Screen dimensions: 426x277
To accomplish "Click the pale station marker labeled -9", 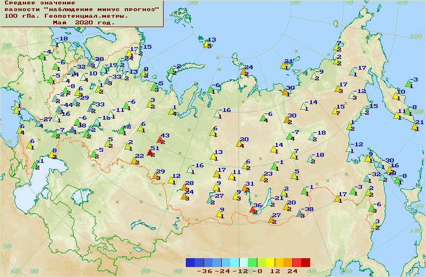I will coord(314,76).
